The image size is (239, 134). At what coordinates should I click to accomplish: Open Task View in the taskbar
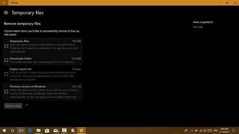click(x=21, y=131)
